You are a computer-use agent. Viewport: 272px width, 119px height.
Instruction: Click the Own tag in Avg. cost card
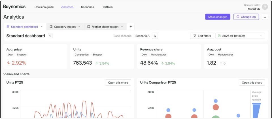tap(211, 55)
